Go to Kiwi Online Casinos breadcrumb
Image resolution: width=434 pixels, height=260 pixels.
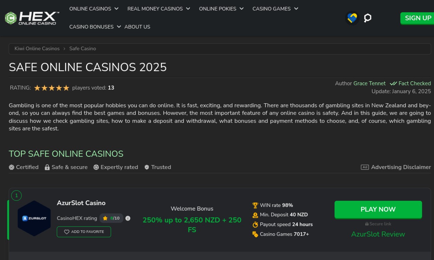[x=37, y=49]
